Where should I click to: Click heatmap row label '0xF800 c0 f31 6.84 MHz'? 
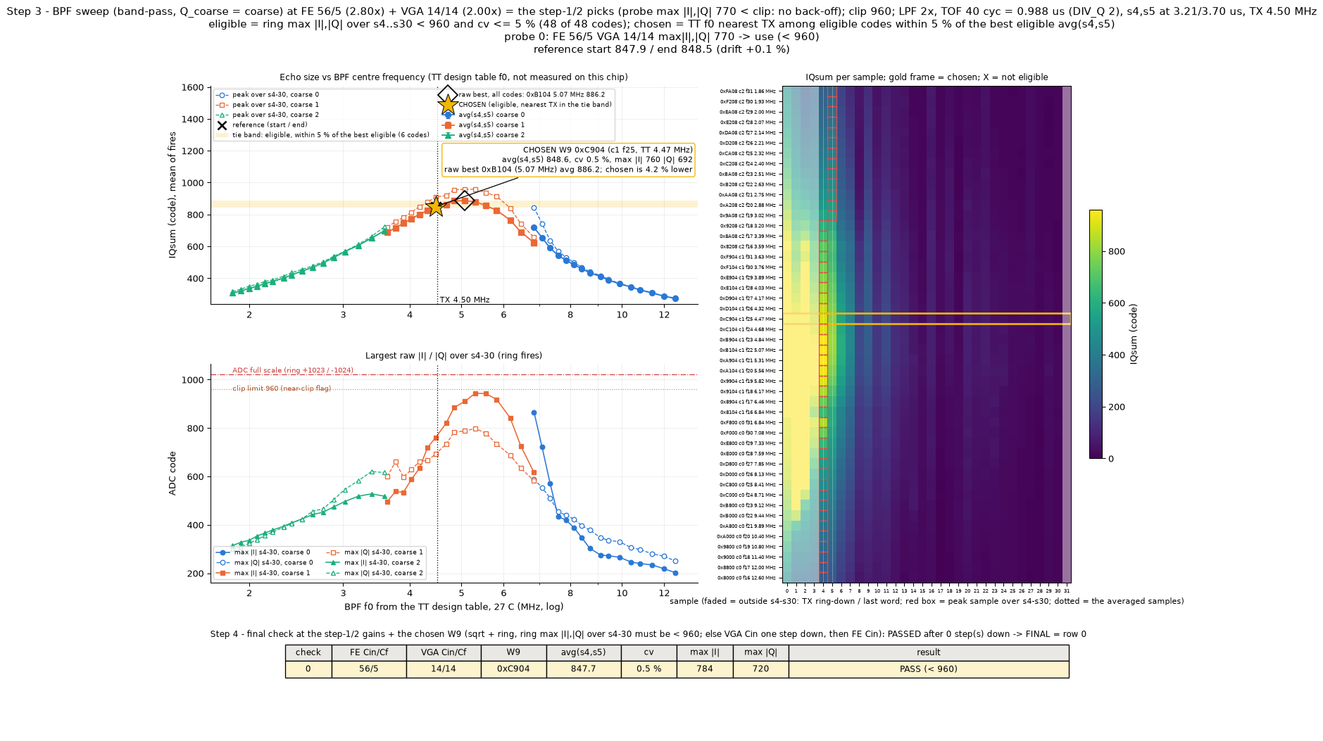(x=747, y=422)
